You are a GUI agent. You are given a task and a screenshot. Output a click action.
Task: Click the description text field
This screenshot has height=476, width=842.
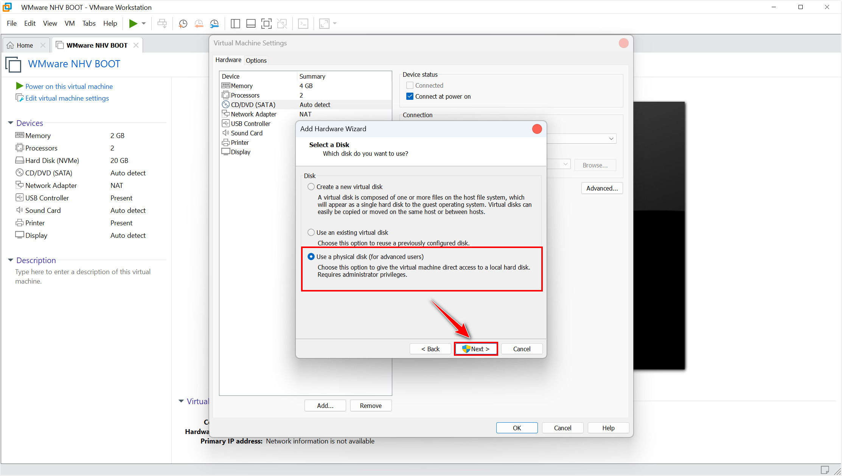(83, 276)
